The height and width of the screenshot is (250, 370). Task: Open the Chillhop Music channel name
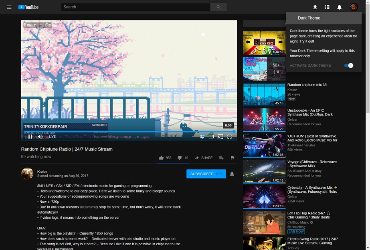[x=298, y=222]
